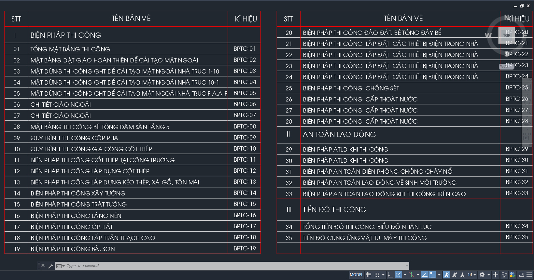Focus the Type a command input field
534x280 pixels.
[228, 266]
